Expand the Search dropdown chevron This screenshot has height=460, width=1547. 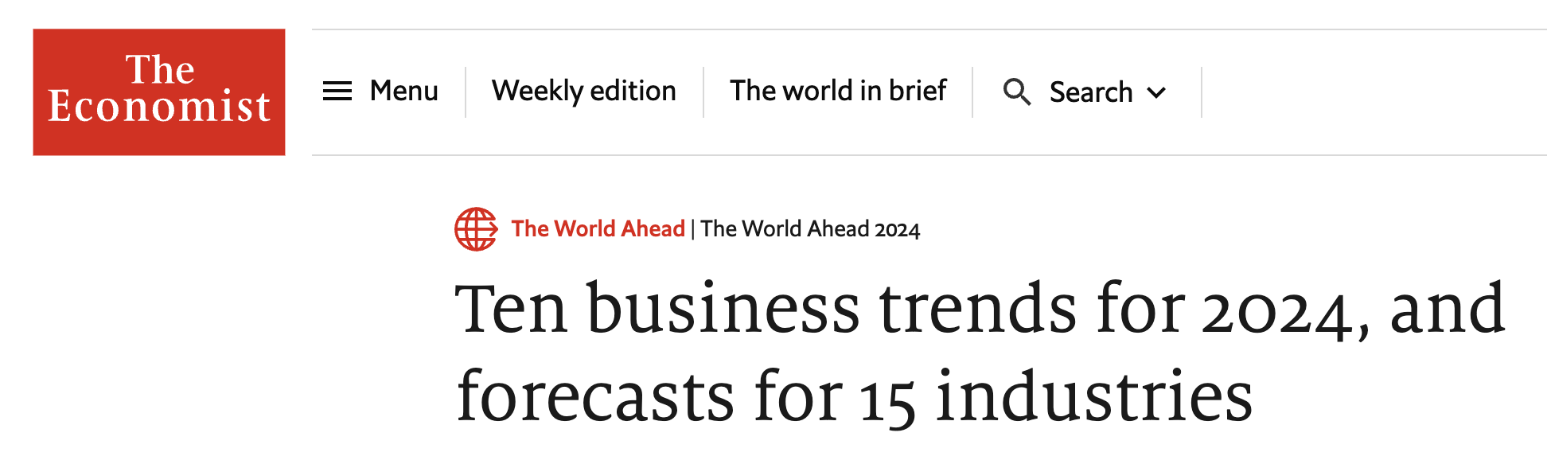click(1156, 93)
